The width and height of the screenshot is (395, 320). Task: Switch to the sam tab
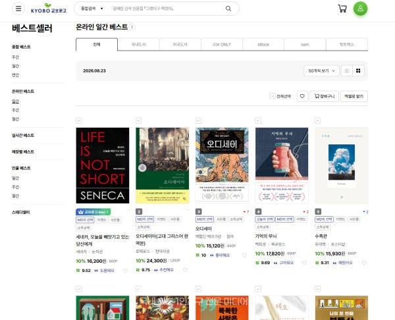pyautogui.click(x=305, y=44)
